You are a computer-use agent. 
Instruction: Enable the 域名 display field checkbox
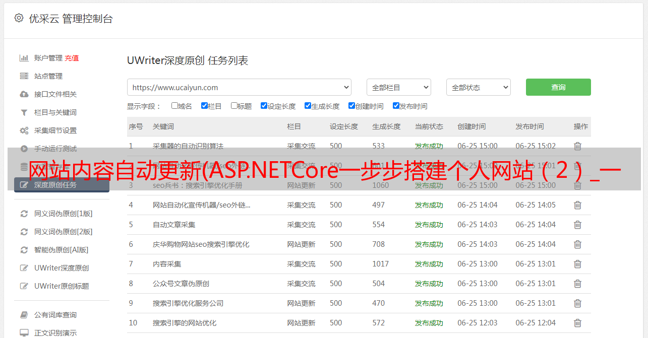tap(174, 106)
